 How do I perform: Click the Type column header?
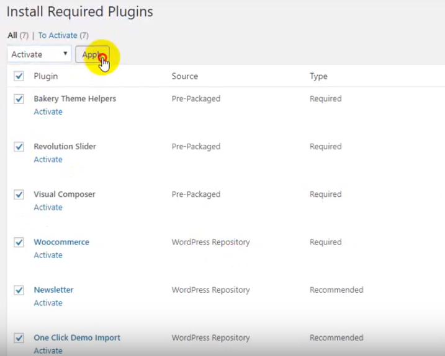318,77
